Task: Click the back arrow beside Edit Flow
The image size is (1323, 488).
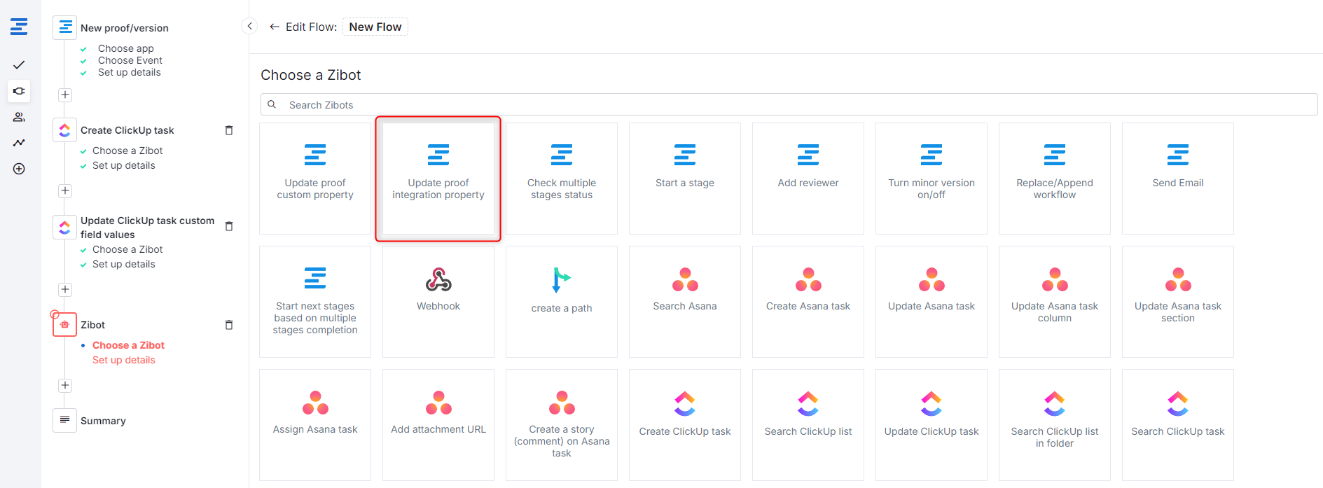Action: point(275,27)
